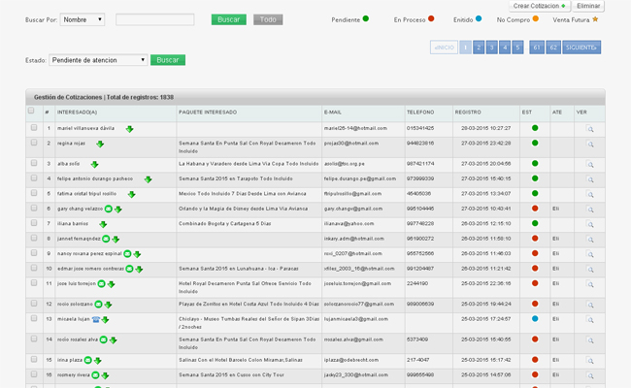
Task: Expand the Estado Pendiente de atencion dropdown
Action: pyautogui.click(x=98, y=60)
